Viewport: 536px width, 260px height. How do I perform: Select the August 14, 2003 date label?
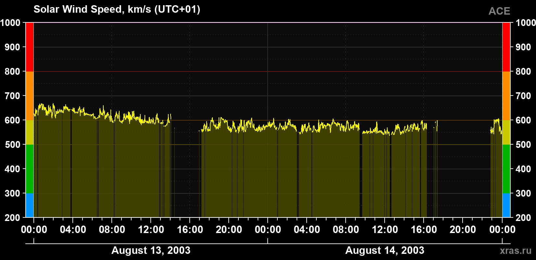[x=385, y=250]
